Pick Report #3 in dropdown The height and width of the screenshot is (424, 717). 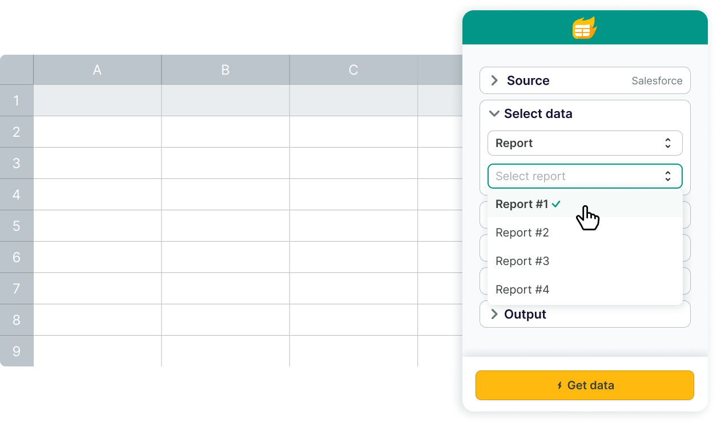coord(522,261)
